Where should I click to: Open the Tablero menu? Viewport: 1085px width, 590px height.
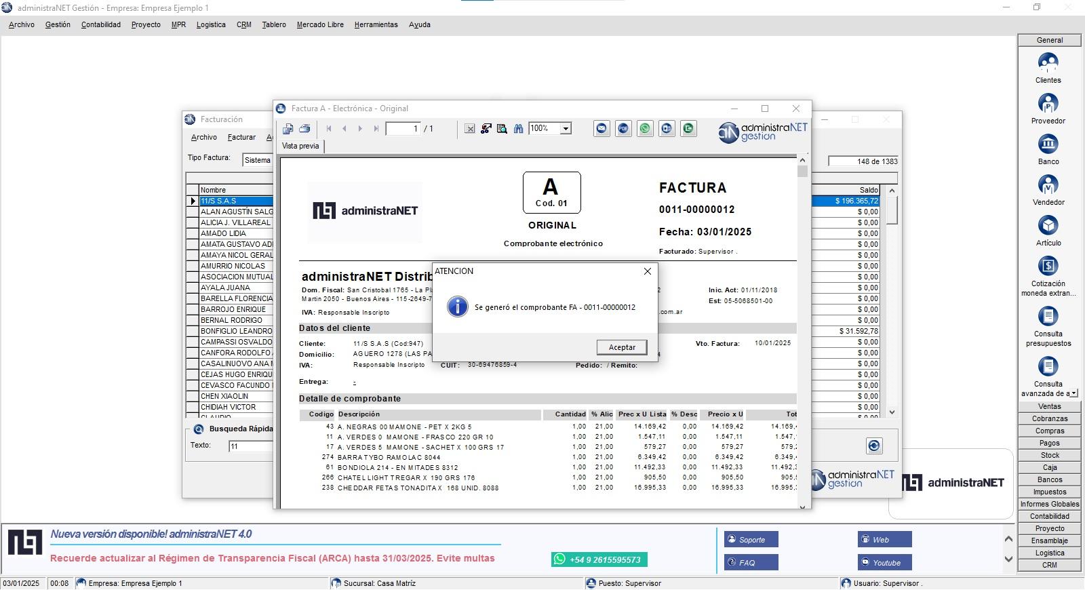click(274, 24)
